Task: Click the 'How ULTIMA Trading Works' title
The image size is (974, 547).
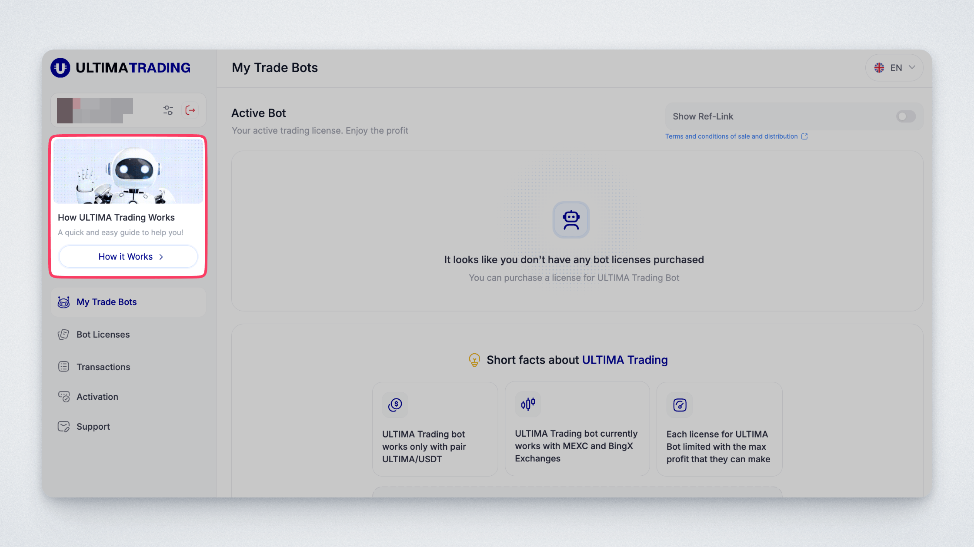Action: point(116,217)
